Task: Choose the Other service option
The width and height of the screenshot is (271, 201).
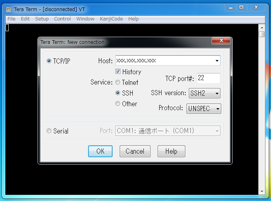Action: tap(118, 103)
